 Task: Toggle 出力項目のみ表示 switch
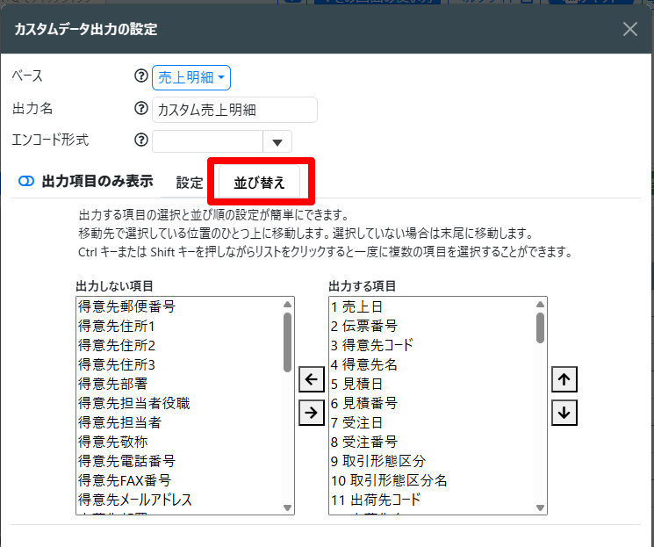pyautogui.click(x=26, y=181)
